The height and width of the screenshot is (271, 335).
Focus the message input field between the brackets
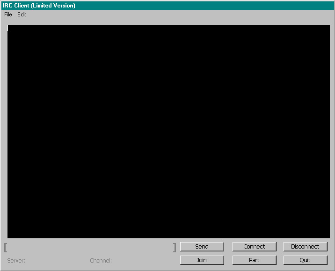(x=90, y=248)
